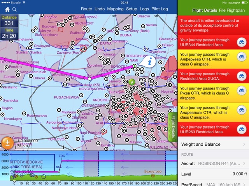Tap the green V waypoint marker
The height and width of the screenshot is (186, 249).
point(132,82)
